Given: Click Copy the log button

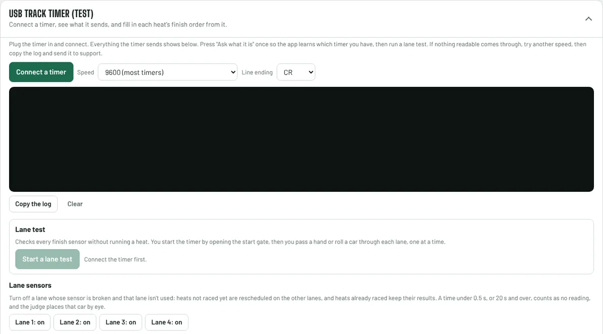Looking at the screenshot, I should pyautogui.click(x=33, y=204).
